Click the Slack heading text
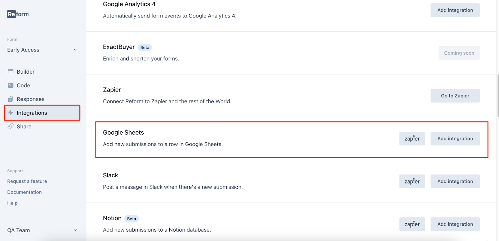This screenshot has width=499, height=241. [x=111, y=175]
